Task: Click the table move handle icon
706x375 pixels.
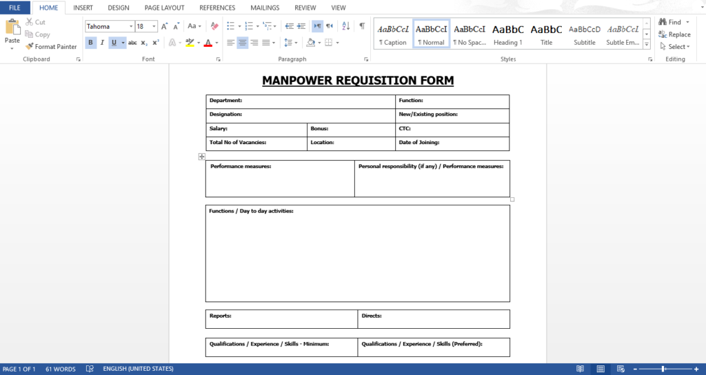Action: [x=202, y=156]
